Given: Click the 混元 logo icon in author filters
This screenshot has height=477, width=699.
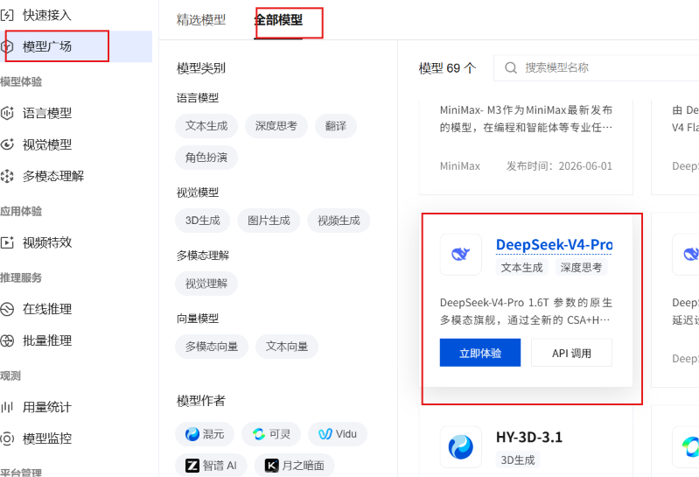Looking at the screenshot, I should pyautogui.click(x=192, y=434).
